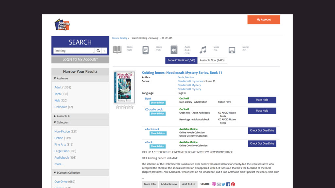Filter by the Books format icon
This screenshot has height=188, width=335.
117,50
